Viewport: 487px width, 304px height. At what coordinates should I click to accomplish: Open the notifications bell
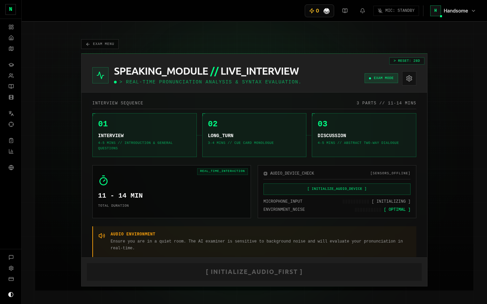(363, 11)
